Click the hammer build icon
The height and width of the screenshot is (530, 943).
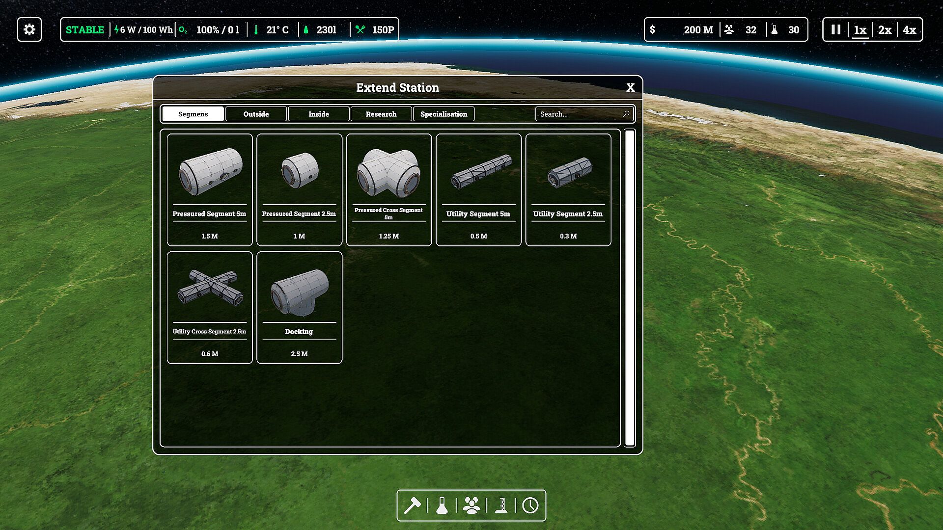(412, 505)
